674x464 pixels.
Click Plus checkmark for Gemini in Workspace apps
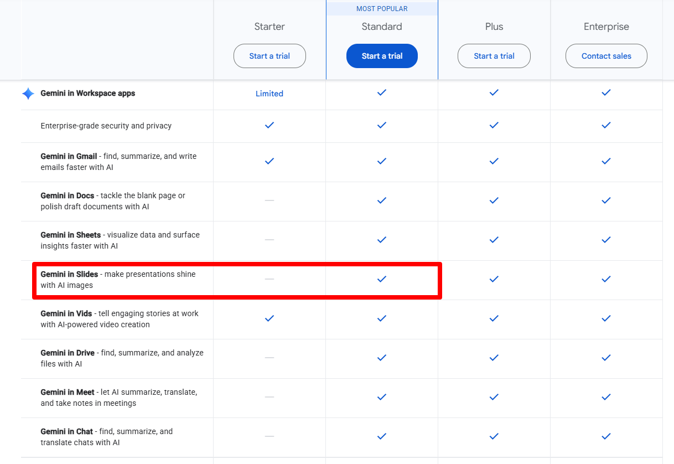494,93
